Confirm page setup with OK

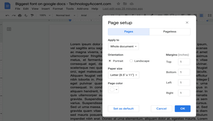(x=182, y=109)
